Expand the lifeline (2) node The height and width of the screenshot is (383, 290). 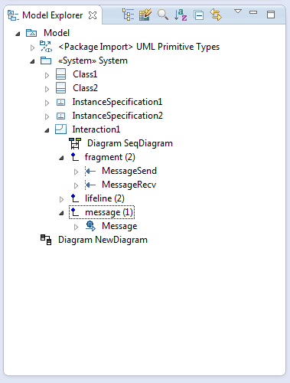tap(61, 199)
